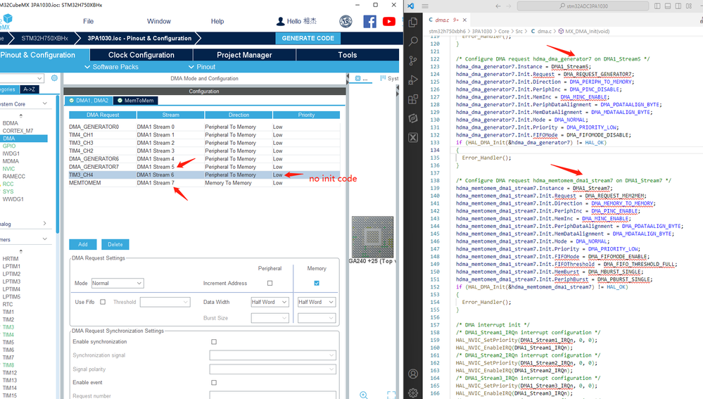Expand the Software Packs menu
Image resolution: width=703 pixels, height=399 pixels.
tap(112, 67)
